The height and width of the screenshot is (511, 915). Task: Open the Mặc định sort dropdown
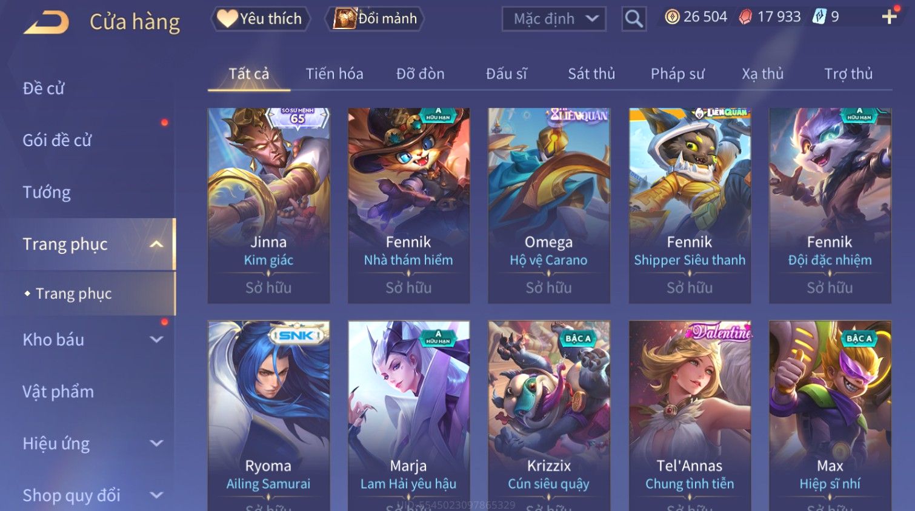554,19
